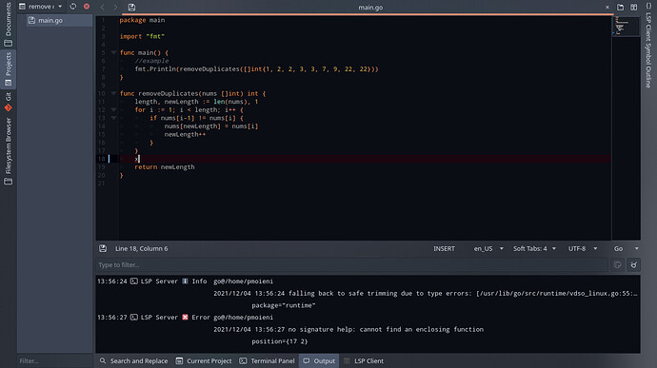The image size is (657, 368).
Task: Click 'nums[newLength] = nums[i]' line
Action: pyautogui.click(x=211, y=126)
